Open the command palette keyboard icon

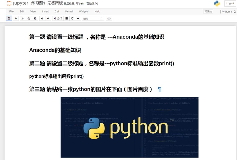click(109, 18)
